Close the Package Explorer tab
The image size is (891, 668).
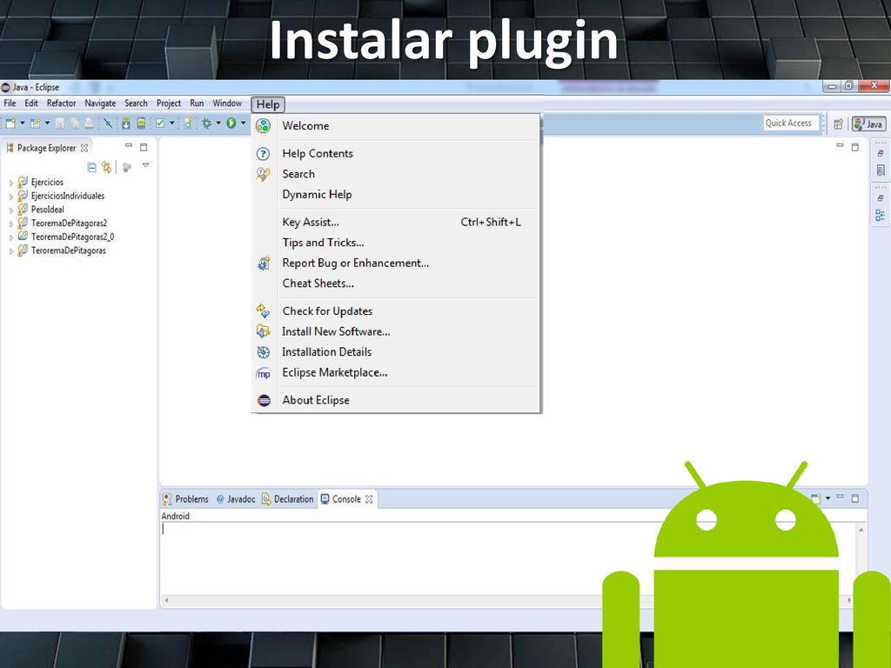pyautogui.click(x=84, y=148)
